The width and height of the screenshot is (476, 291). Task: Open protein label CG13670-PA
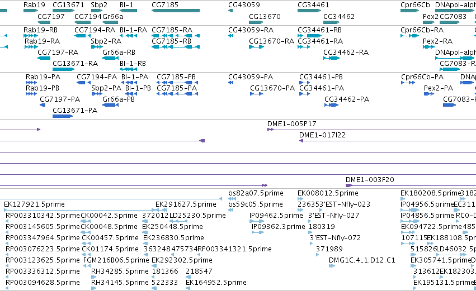point(272,88)
